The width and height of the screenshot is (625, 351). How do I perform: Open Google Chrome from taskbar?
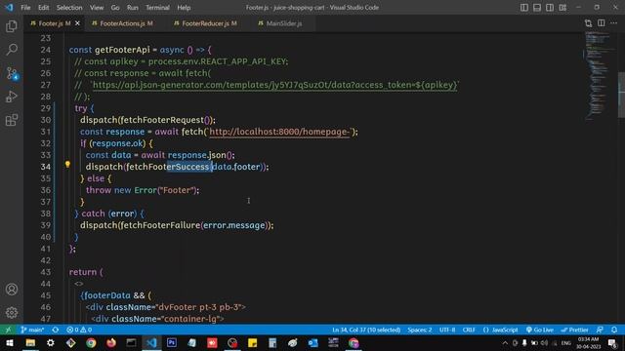click(91, 343)
